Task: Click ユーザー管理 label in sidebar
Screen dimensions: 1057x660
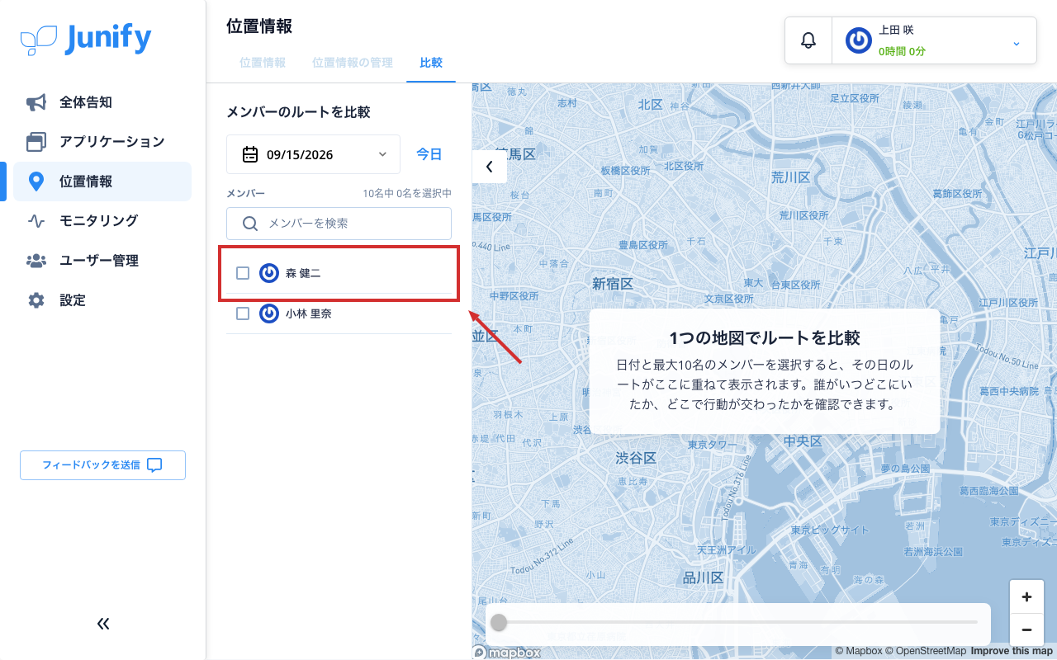Action: point(99,261)
